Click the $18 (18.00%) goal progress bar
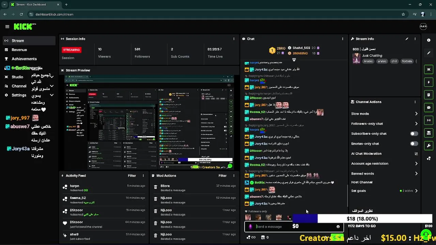436x245 pixels. coord(362,219)
